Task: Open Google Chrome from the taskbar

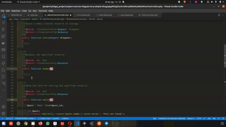Action: (26, 123)
